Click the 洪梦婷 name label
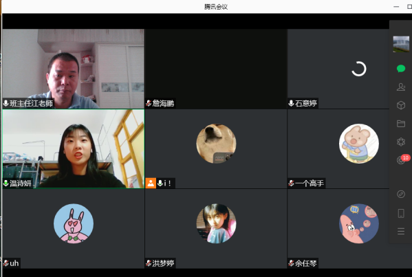This screenshot has height=277, width=412. [163, 263]
